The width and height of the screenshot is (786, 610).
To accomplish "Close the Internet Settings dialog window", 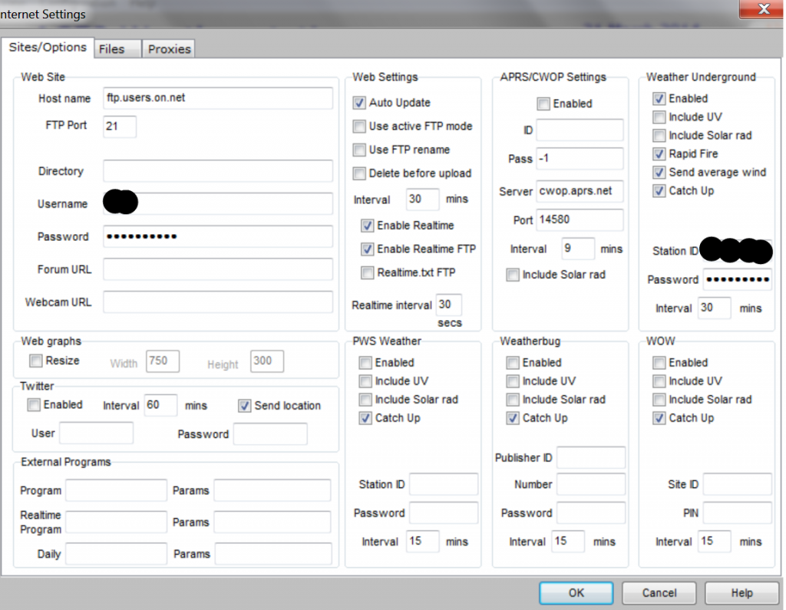I will tap(763, 10).
